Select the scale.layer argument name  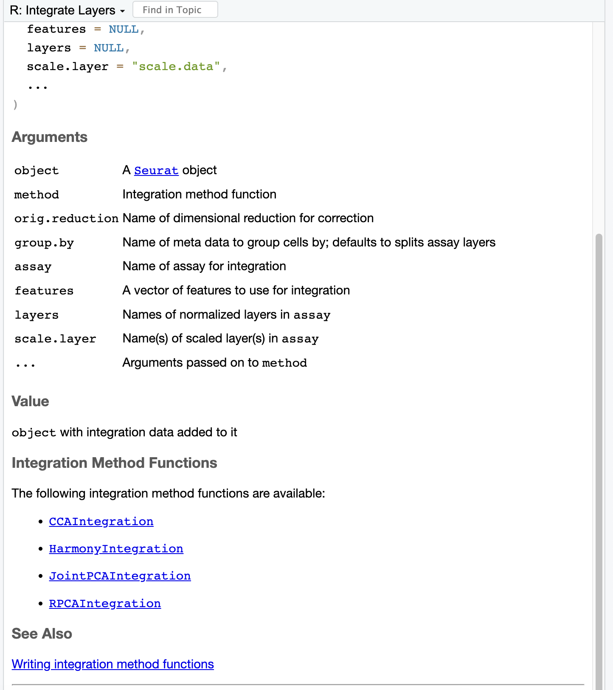tap(55, 339)
